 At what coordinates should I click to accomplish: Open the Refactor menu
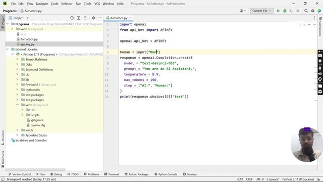coord(67,4)
